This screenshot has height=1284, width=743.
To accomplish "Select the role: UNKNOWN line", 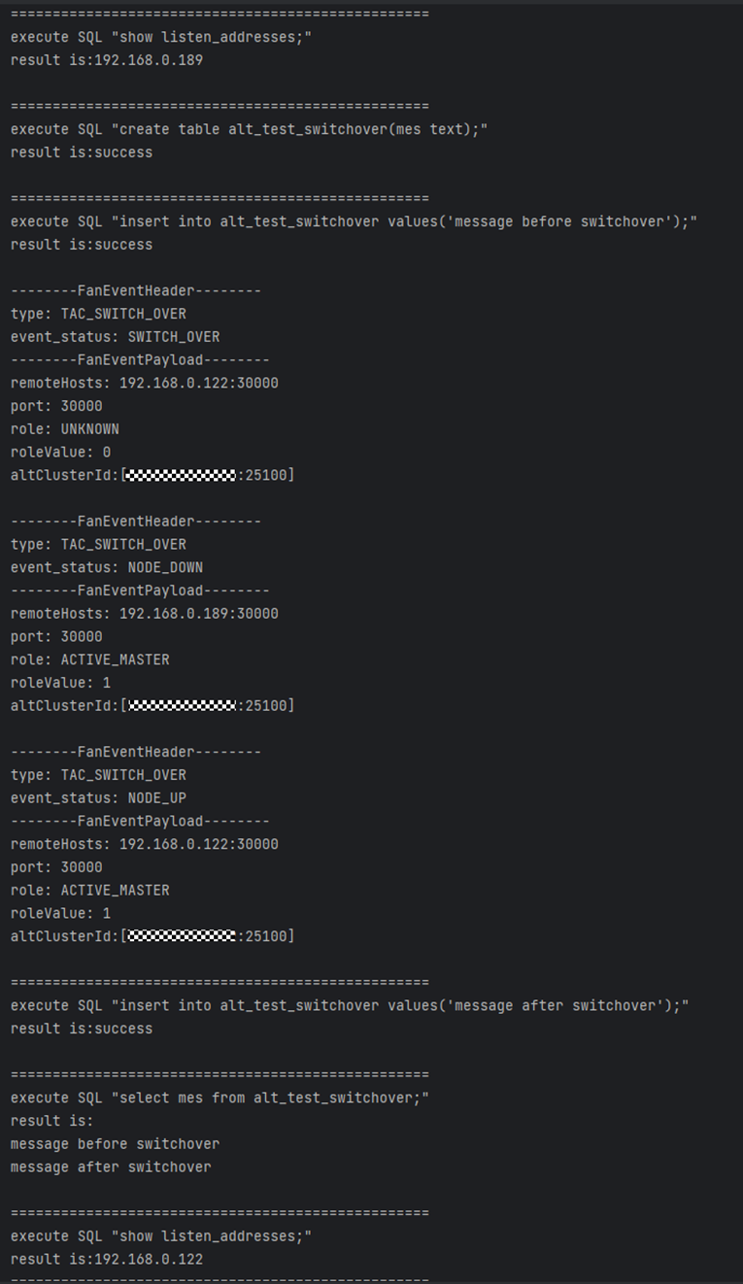I will point(64,429).
